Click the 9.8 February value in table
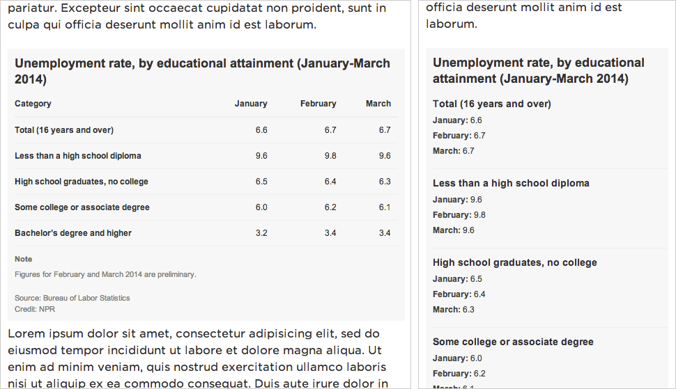This screenshot has height=389, width=676. click(x=330, y=156)
